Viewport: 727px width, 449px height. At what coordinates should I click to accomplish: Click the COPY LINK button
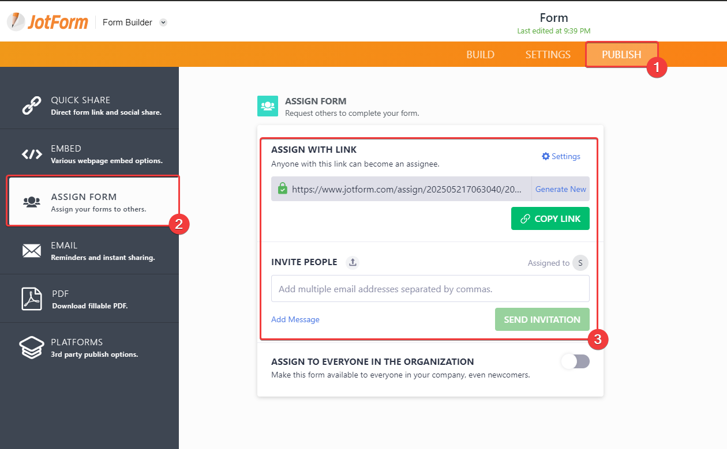(550, 218)
